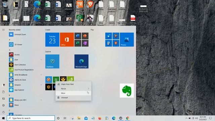This screenshot has width=215, height=121.
Task: Open Settings gear in the Start sidebar
Action: click(3, 105)
